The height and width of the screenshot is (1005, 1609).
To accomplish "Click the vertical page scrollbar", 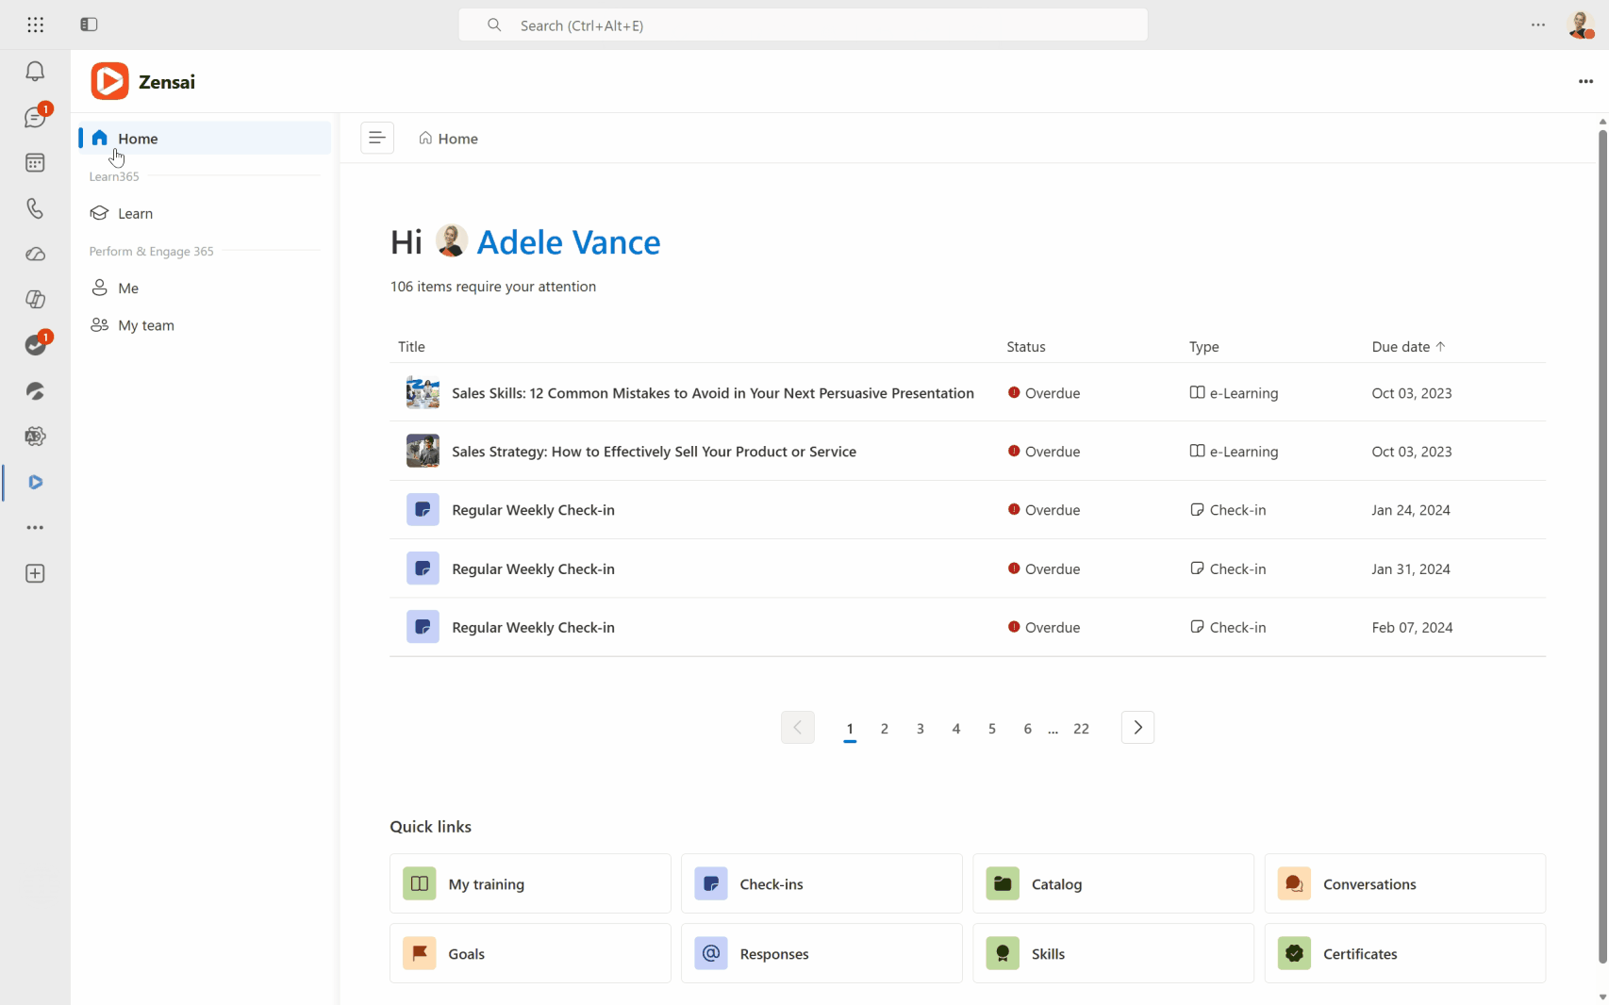I will [1602, 547].
